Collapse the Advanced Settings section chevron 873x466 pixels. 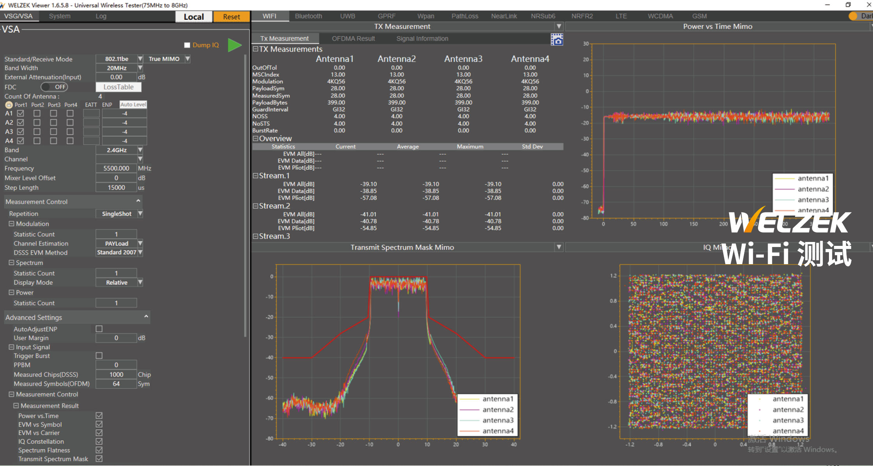(146, 317)
